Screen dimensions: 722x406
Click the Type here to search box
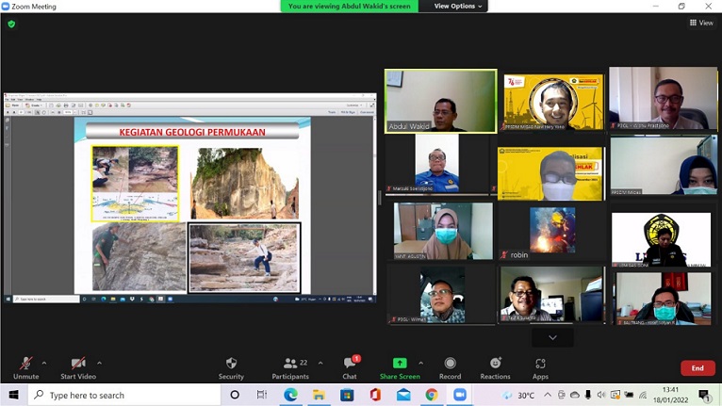click(124, 395)
